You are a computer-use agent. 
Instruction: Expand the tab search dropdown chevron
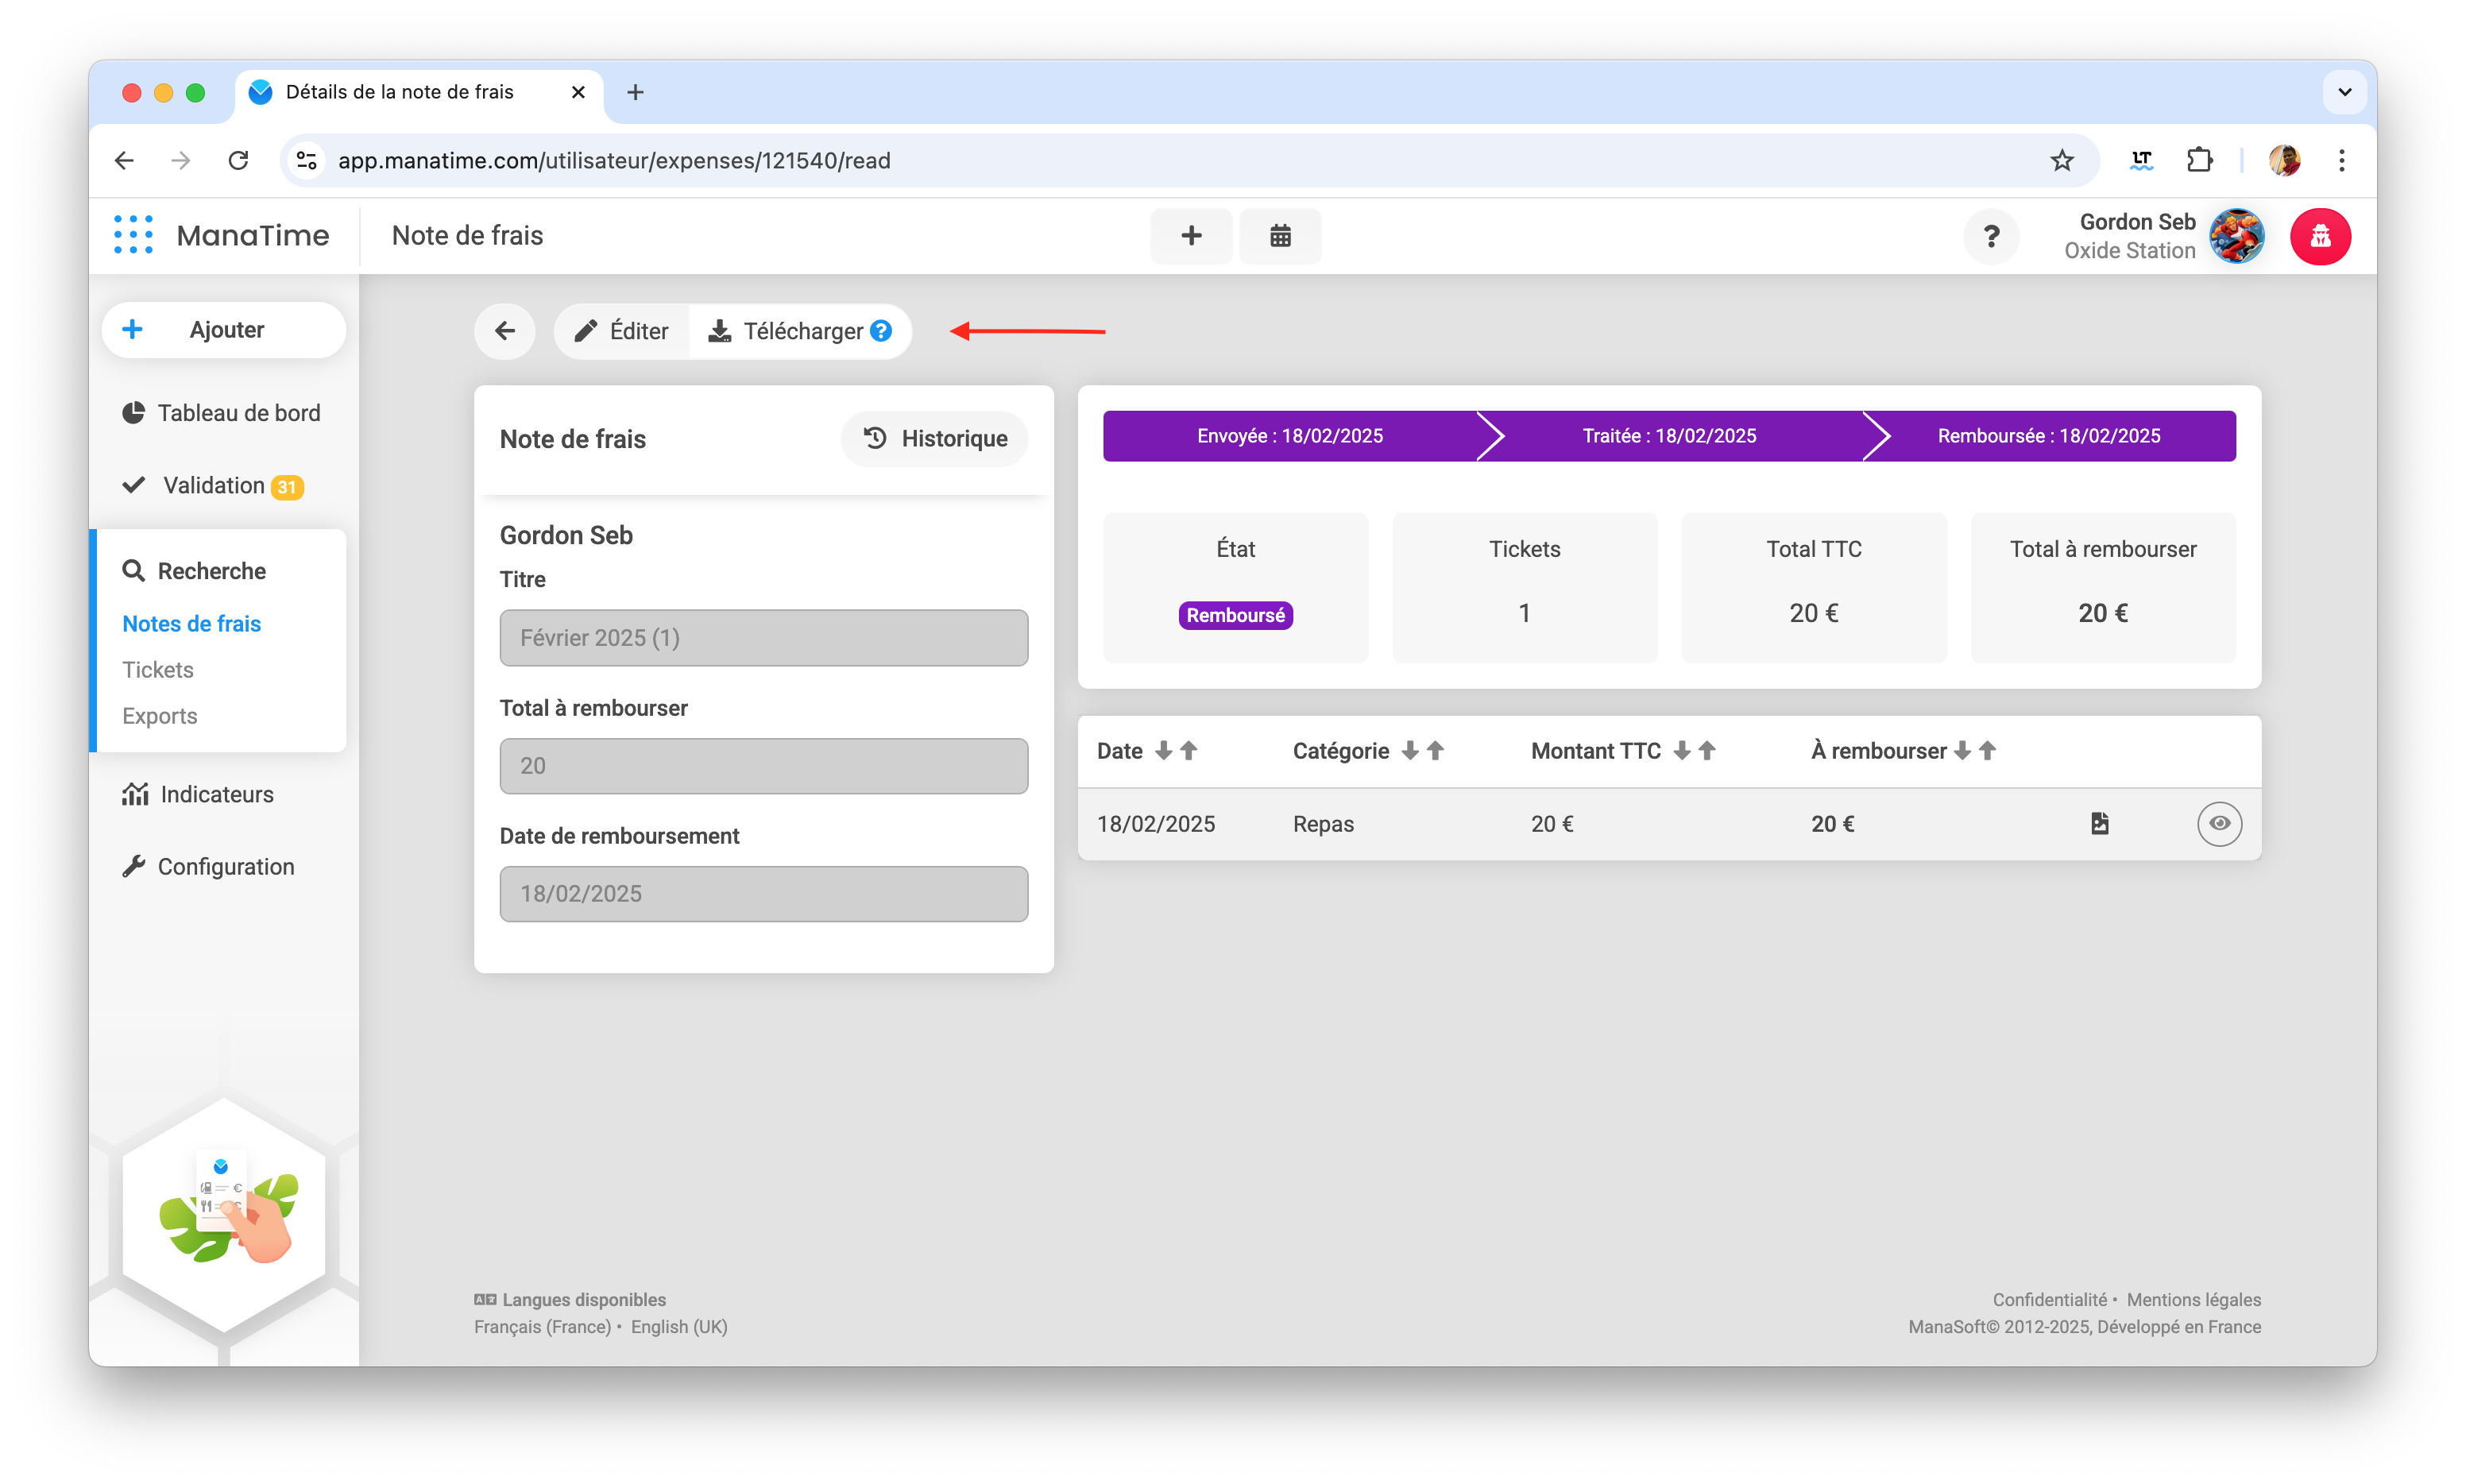click(2344, 92)
